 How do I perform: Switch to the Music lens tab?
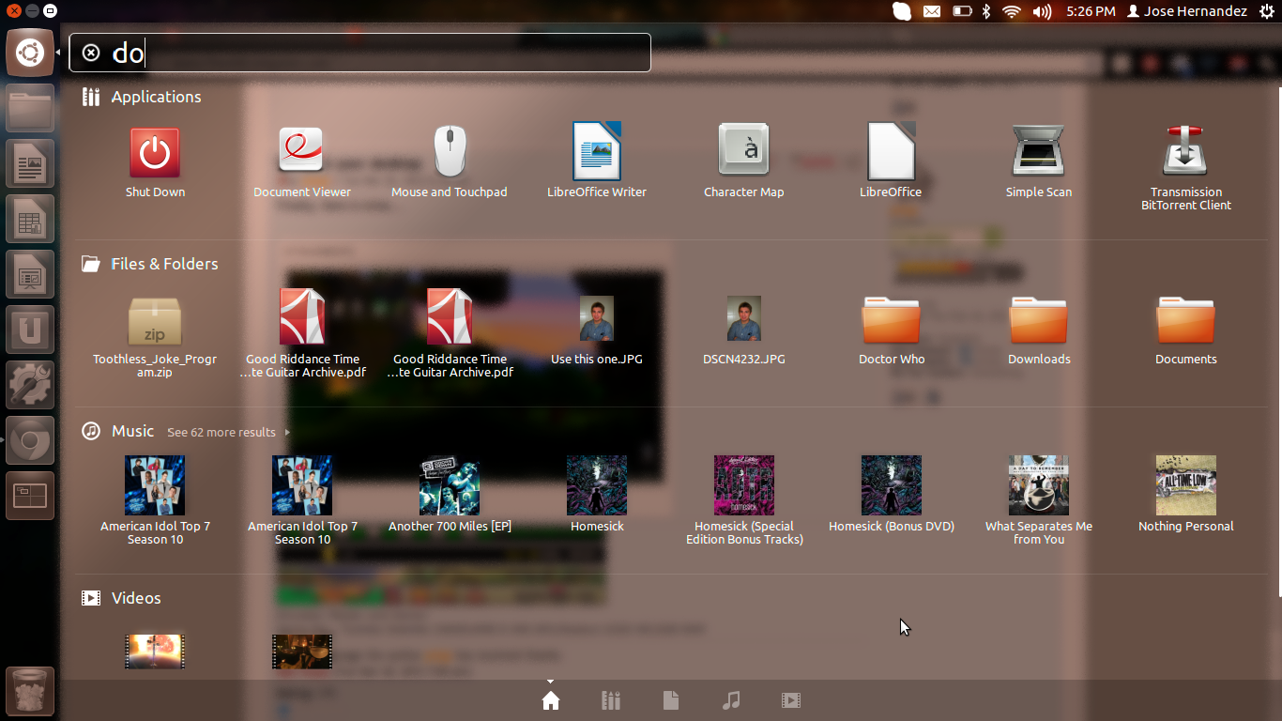[731, 700]
